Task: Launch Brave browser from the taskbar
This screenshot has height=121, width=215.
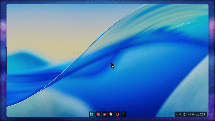Action: pyautogui.click(x=111, y=114)
